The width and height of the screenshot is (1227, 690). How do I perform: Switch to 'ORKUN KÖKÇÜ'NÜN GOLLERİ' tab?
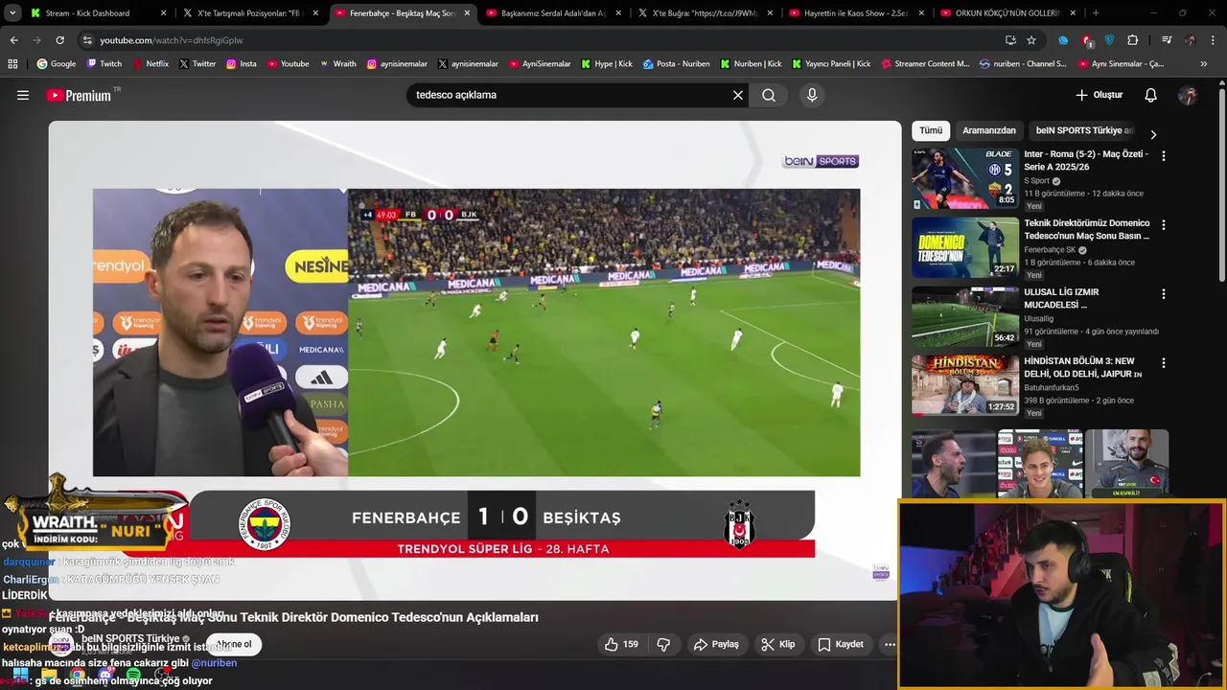pyautogui.click(x=1007, y=13)
